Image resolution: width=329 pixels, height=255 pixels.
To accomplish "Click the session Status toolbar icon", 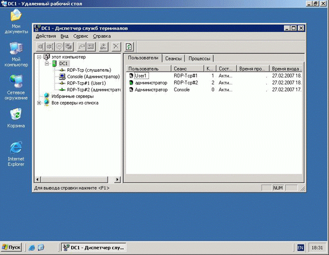I will point(91,46).
